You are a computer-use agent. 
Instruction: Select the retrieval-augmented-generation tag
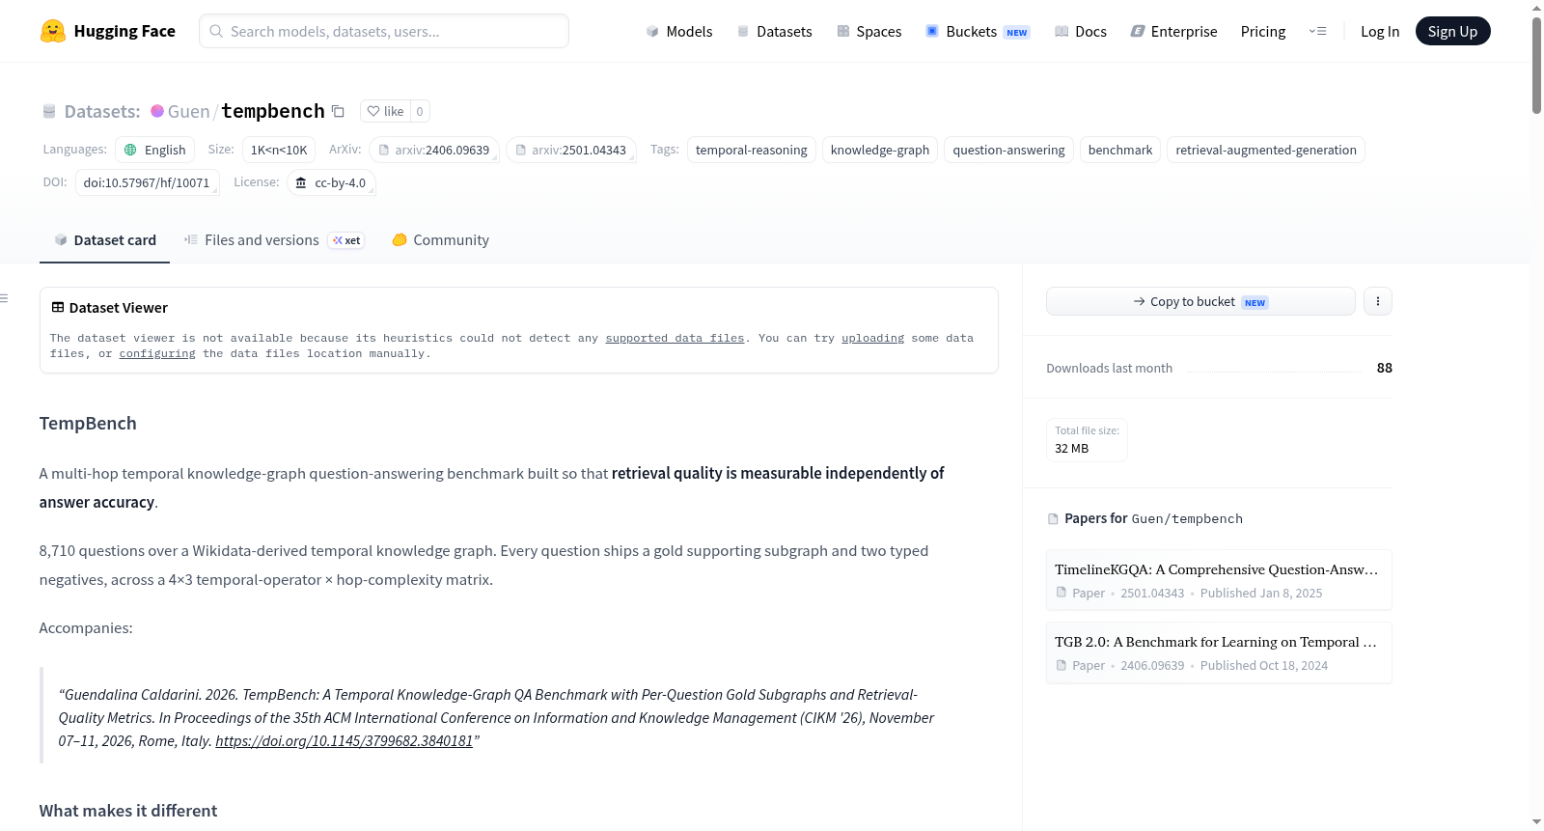(x=1266, y=150)
